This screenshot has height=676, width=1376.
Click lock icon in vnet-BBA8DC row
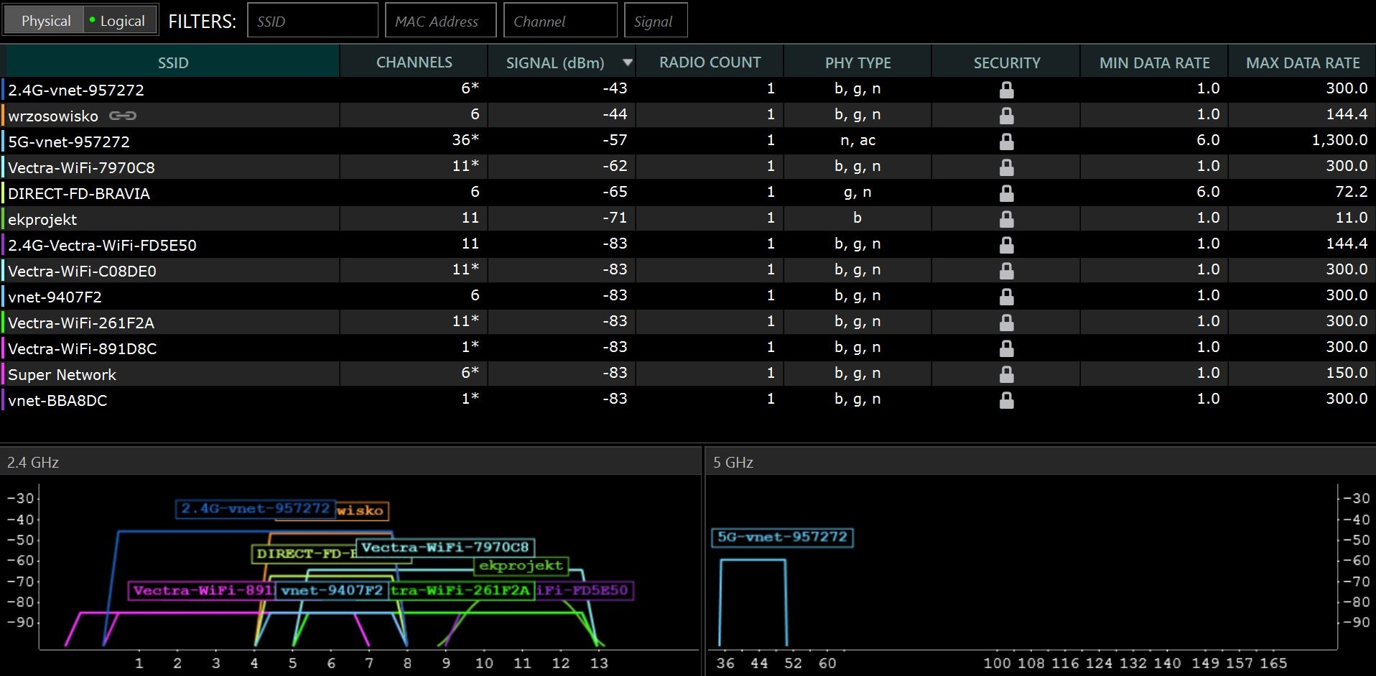[1007, 400]
